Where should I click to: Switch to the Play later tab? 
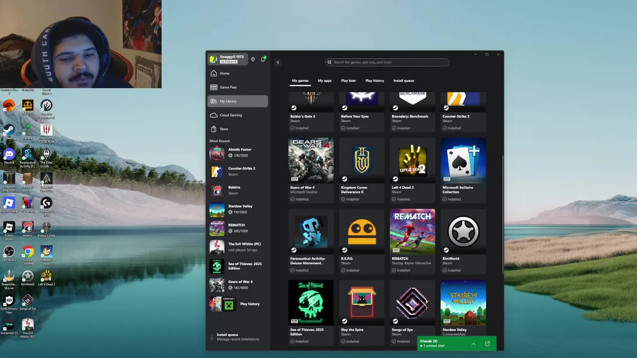(x=348, y=81)
